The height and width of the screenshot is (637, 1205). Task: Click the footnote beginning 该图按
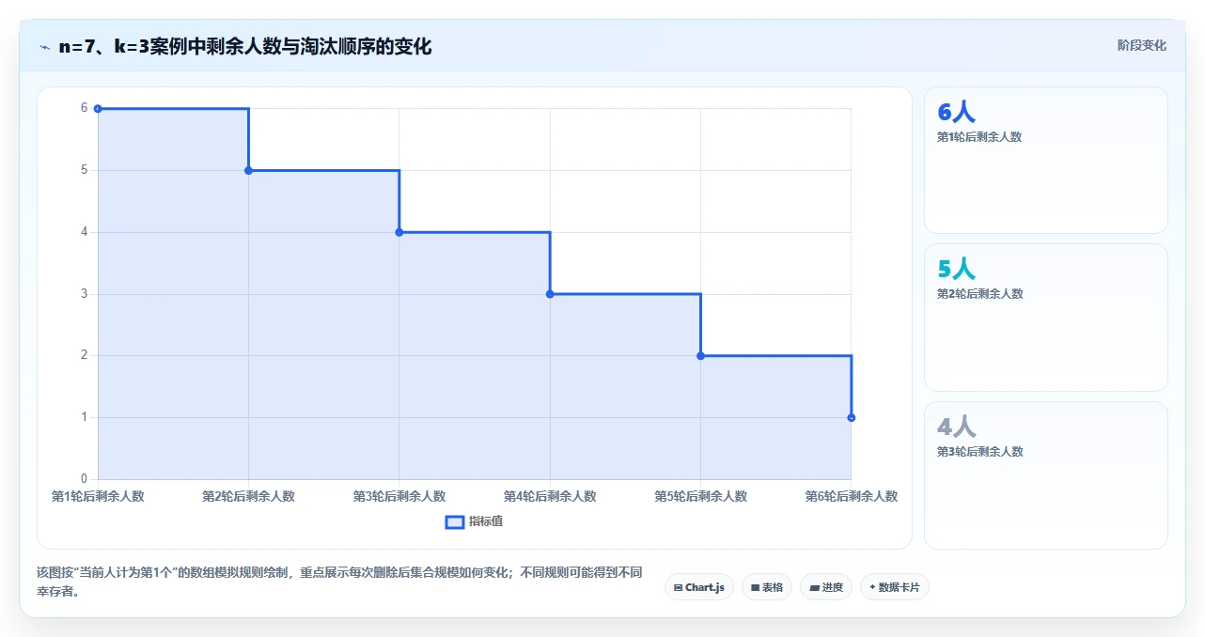tap(339, 582)
